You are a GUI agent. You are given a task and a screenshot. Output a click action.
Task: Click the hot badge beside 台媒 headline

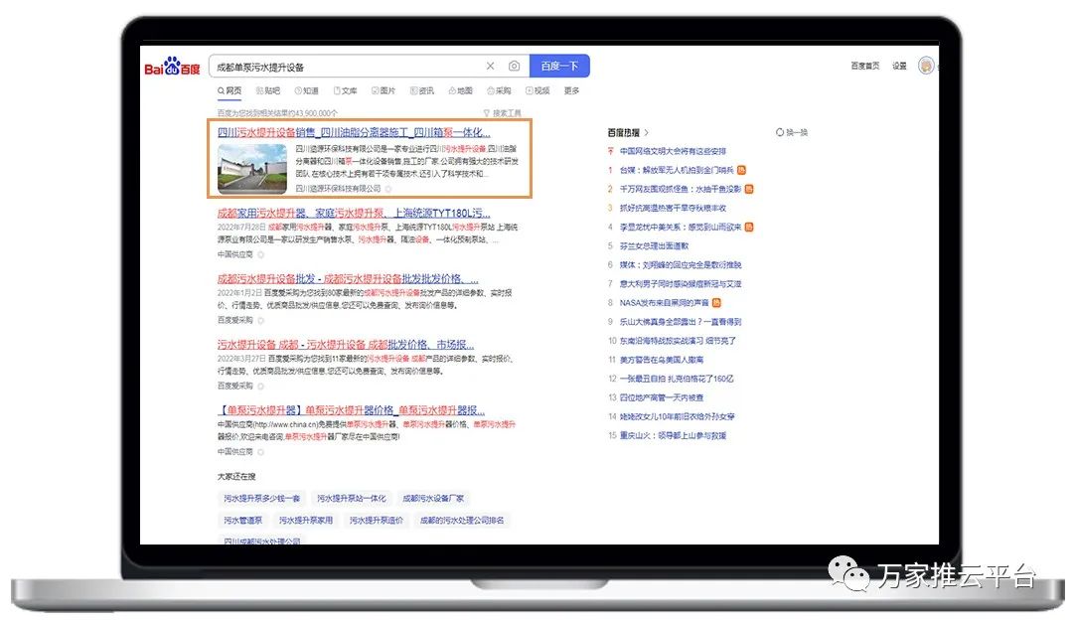pos(742,170)
